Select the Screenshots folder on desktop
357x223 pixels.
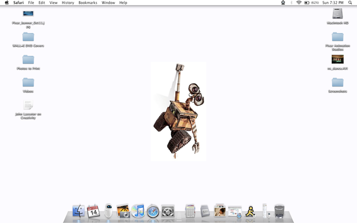pos(337,83)
